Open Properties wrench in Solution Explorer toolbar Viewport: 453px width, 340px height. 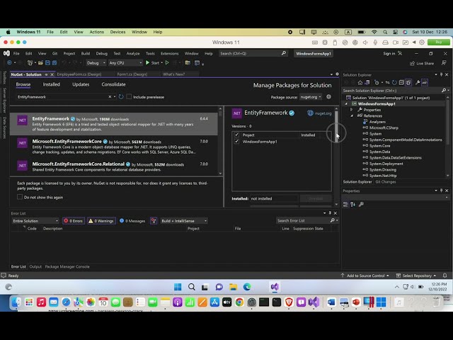click(418, 83)
